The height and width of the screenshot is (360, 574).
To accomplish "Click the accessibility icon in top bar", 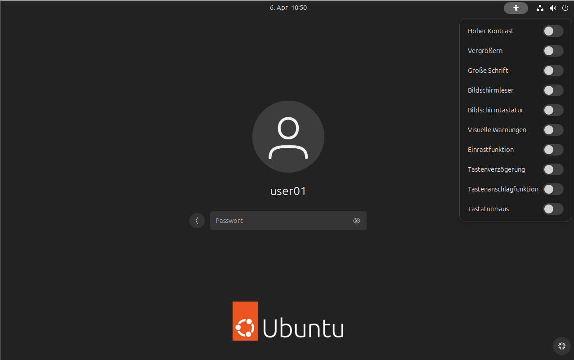I will [516, 8].
